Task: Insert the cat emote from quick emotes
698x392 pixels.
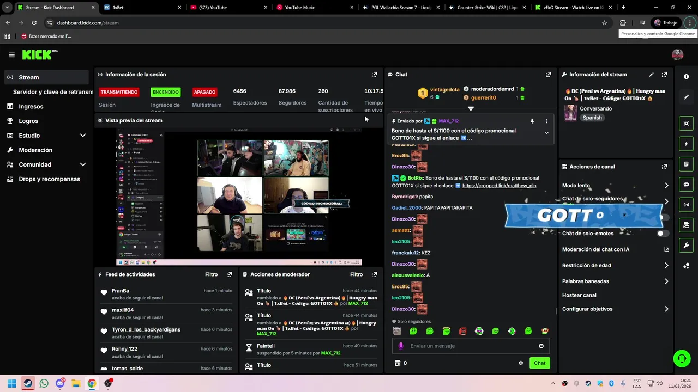Action: coord(397,331)
